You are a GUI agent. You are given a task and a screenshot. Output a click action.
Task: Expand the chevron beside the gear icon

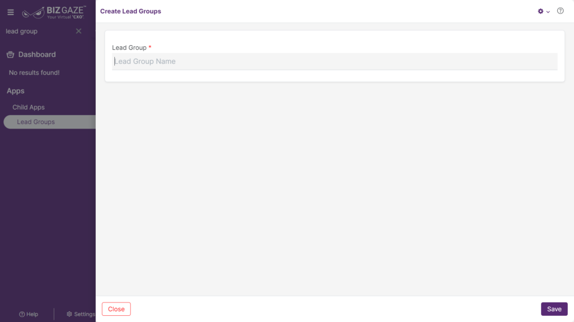[x=548, y=12]
